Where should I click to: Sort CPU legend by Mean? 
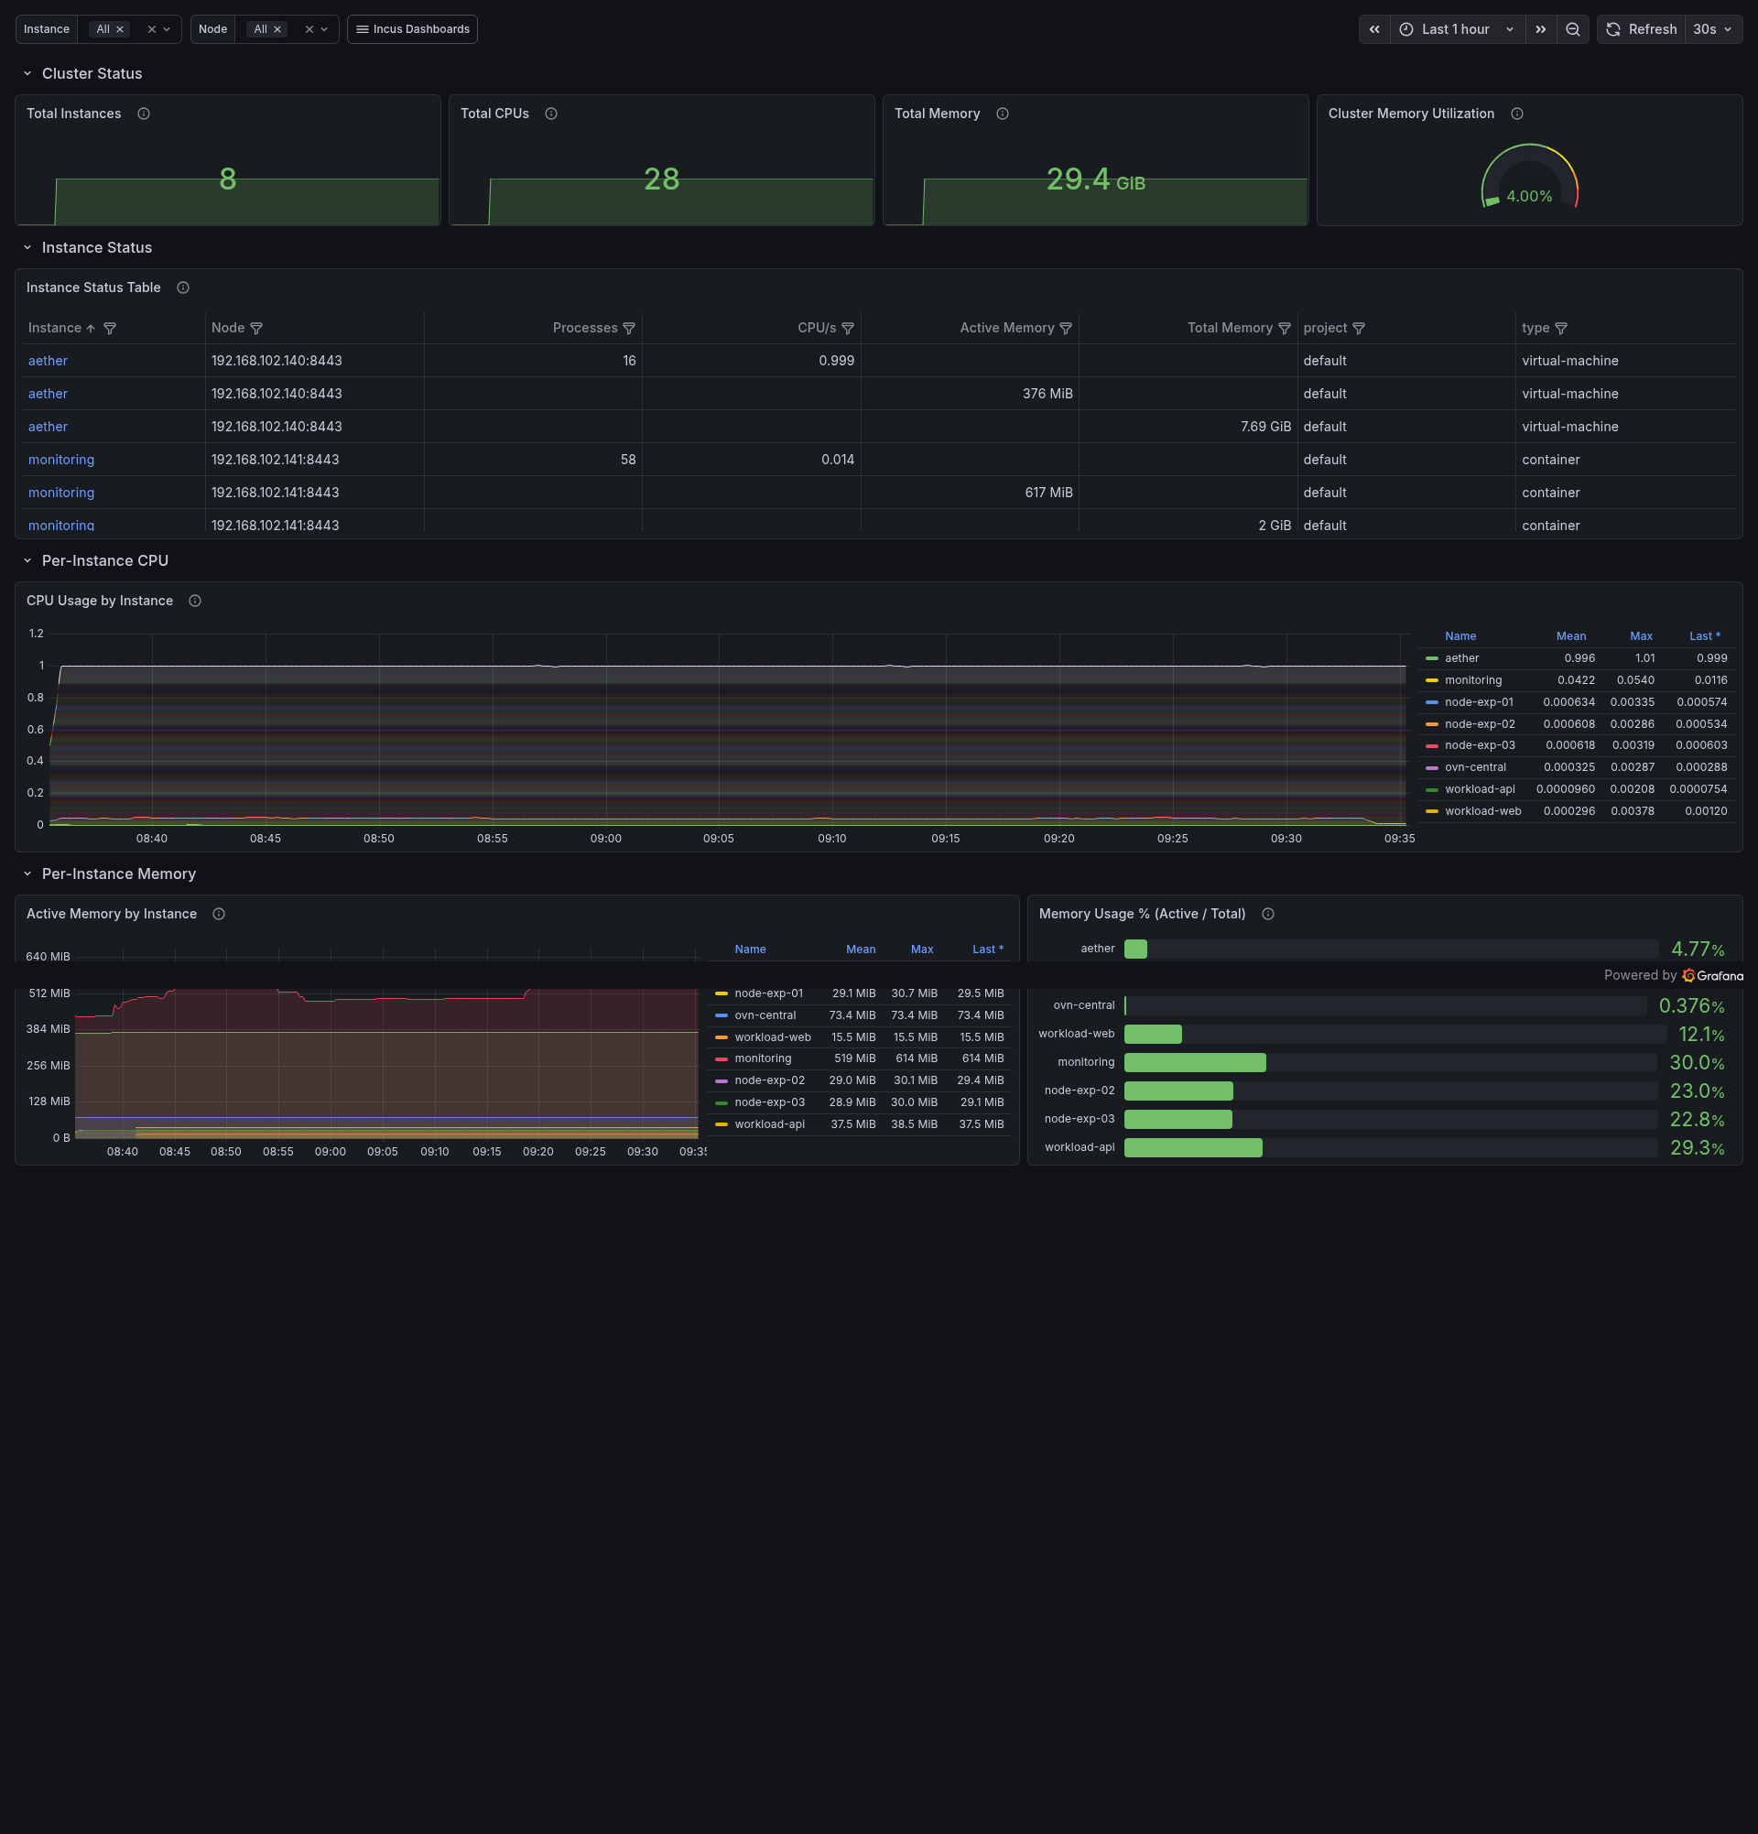point(1571,636)
